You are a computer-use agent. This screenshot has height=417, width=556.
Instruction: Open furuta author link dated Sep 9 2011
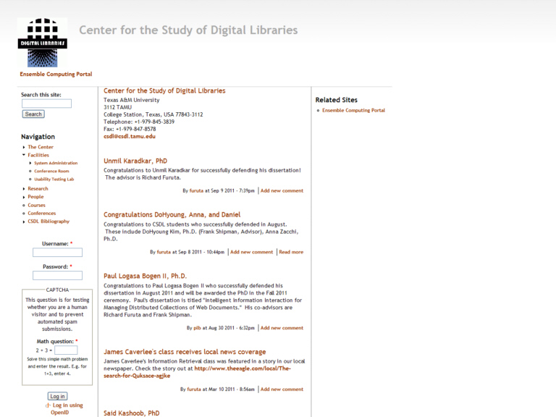coord(196,191)
